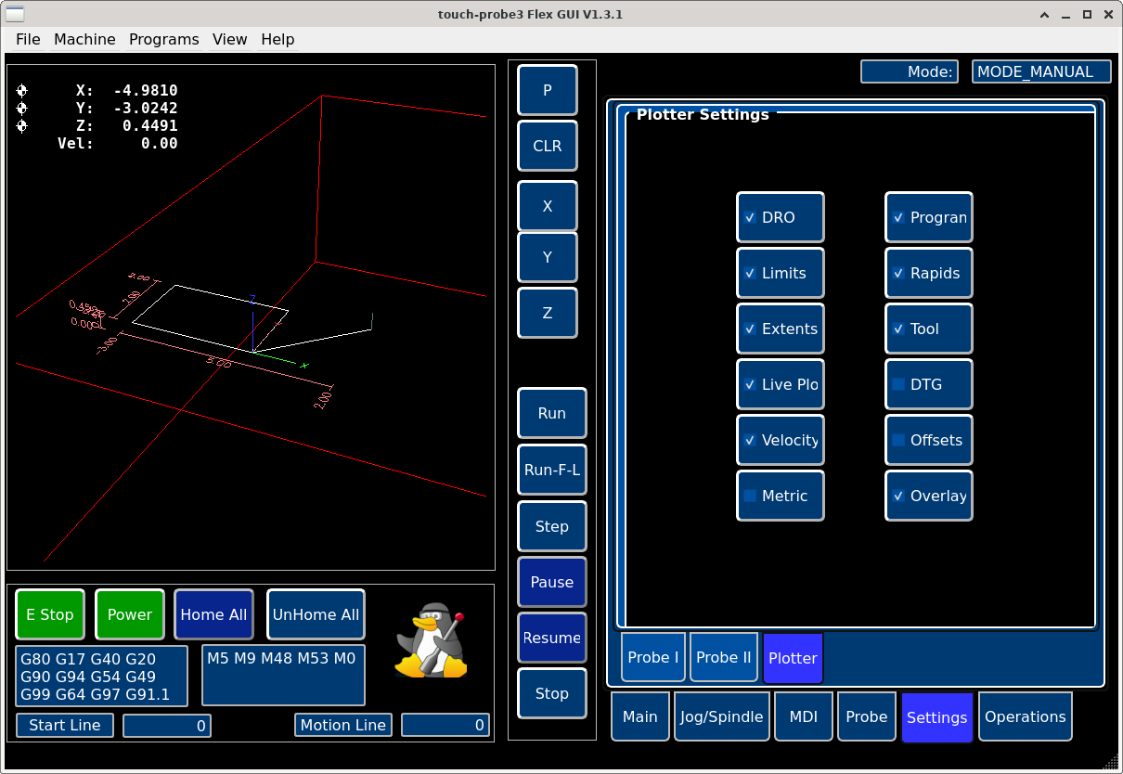1123x774 pixels.
Task: Switch to the Jog/Spindle tab
Action: point(721,716)
